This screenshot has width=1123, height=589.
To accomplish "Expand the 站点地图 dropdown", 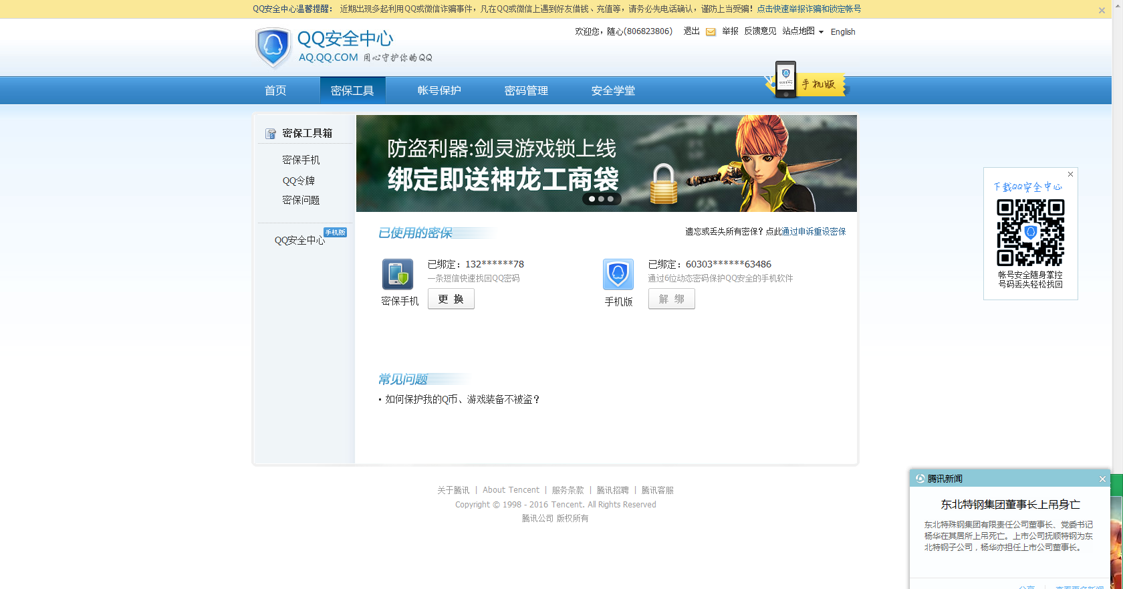I will pos(803,31).
